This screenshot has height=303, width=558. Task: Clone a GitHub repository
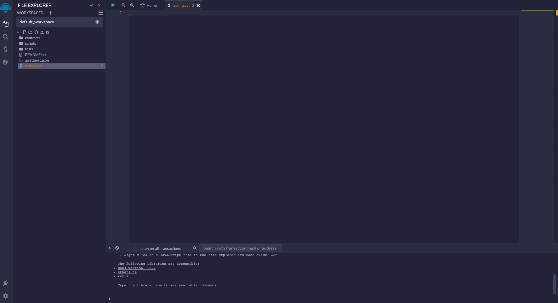click(36, 32)
